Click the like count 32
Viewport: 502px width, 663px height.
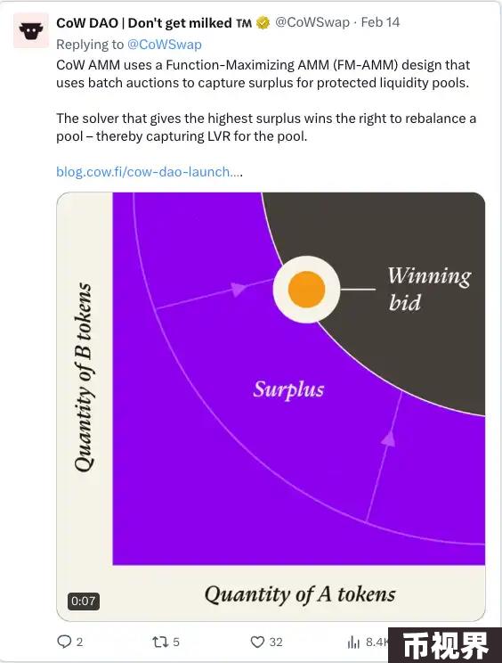[276, 643]
